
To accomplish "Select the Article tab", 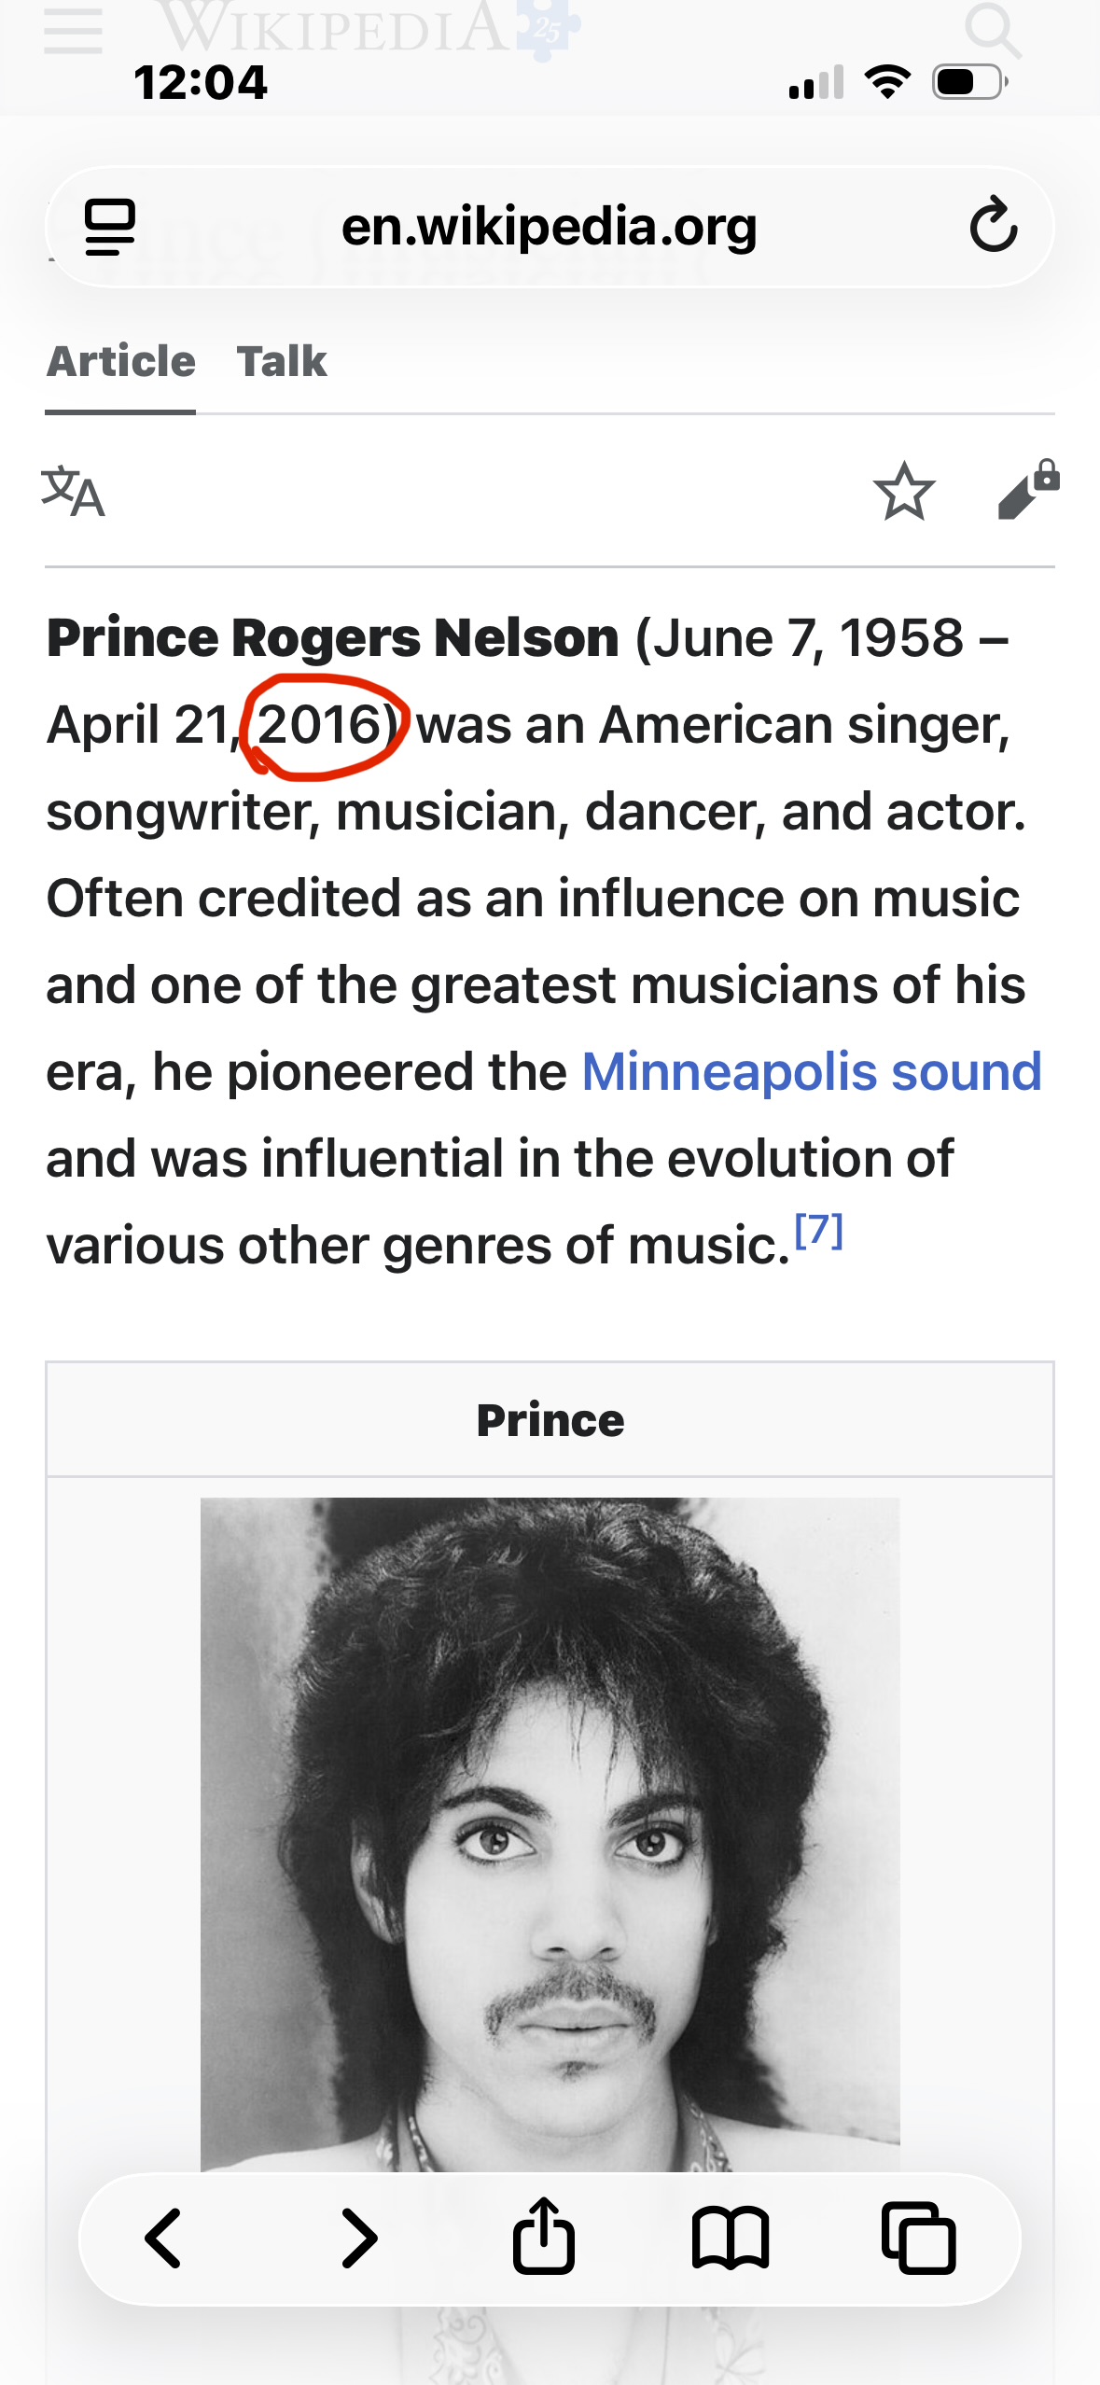I will [121, 362].
